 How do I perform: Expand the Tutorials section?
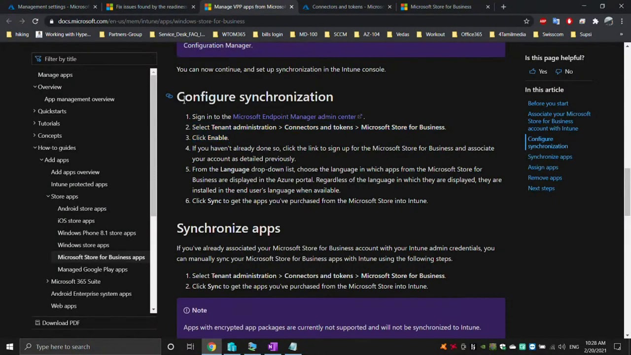[x=35, y=123]
